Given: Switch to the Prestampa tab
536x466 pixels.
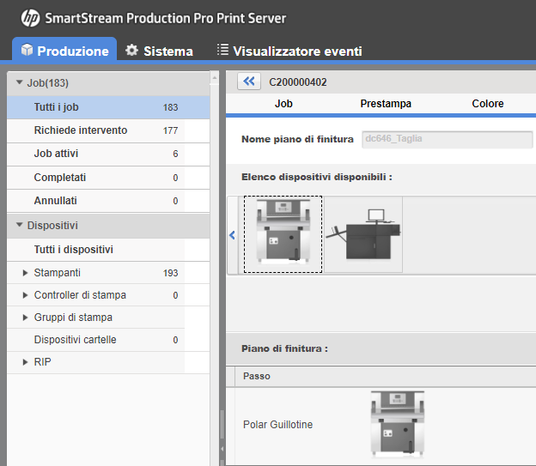Looking at the screenshot, I should click(386, 104).
